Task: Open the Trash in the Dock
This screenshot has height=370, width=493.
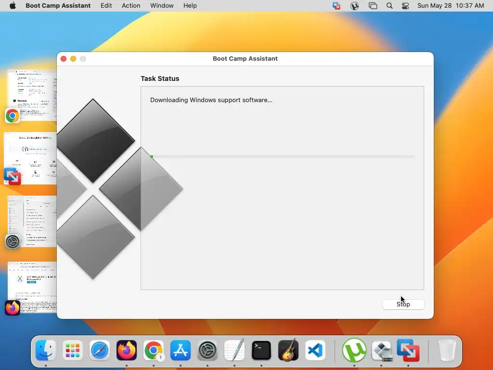Action: (x=447, y=350)
